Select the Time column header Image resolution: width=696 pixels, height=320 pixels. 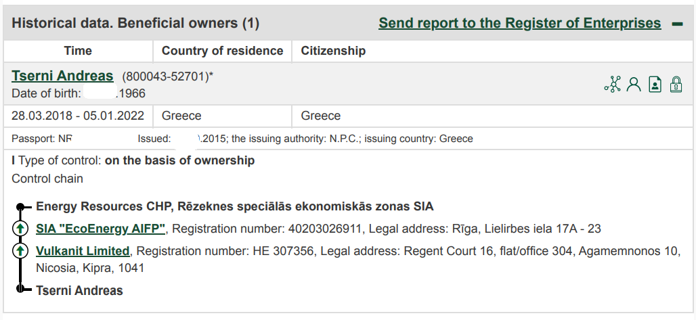pyautogui.click(x=78, y=51)
